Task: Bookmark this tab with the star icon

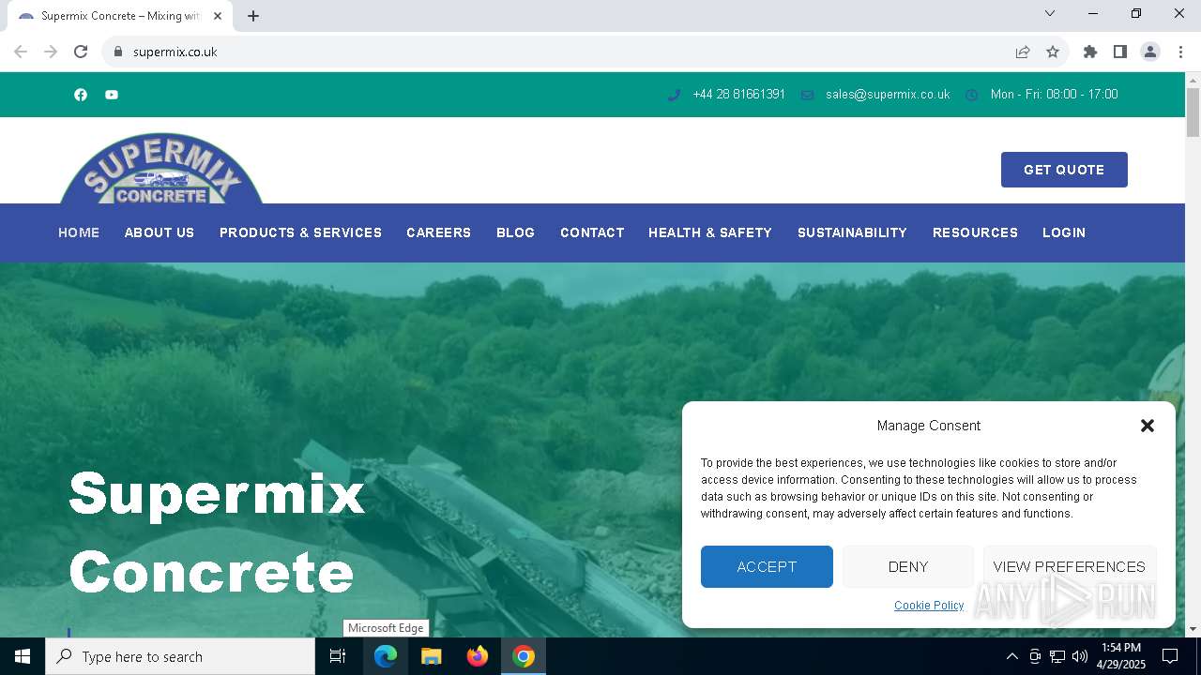Action: click(1053, 52)
